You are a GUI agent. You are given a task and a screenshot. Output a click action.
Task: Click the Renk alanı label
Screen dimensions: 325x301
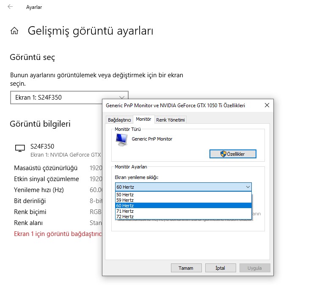pos(28,223)
